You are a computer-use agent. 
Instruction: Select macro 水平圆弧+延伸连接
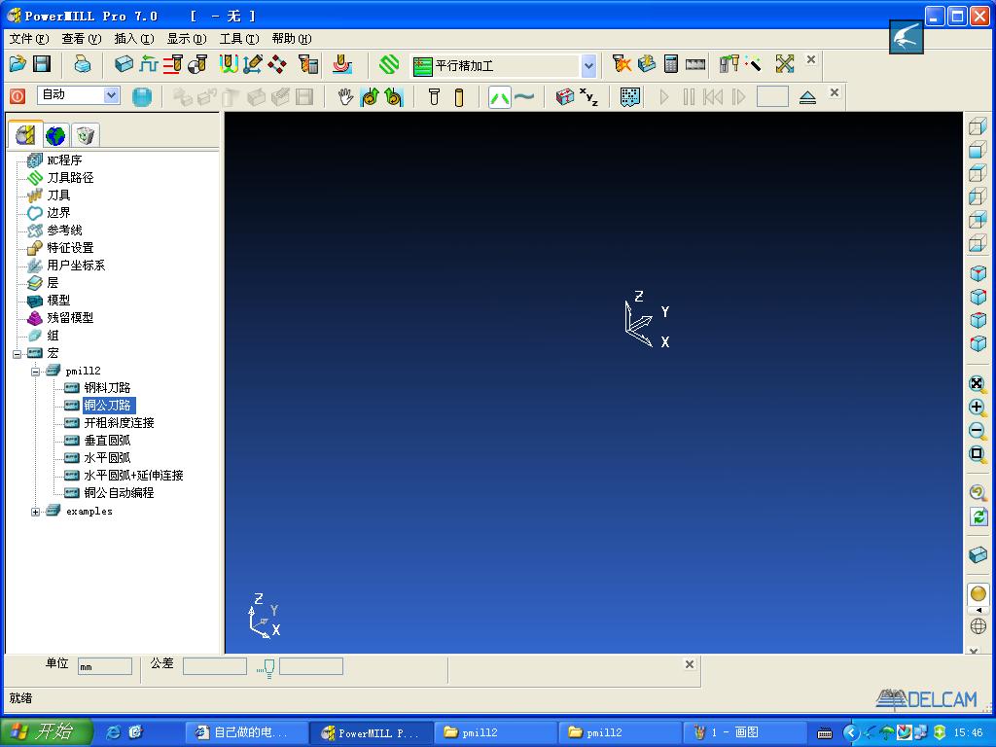tap(133, 476)
